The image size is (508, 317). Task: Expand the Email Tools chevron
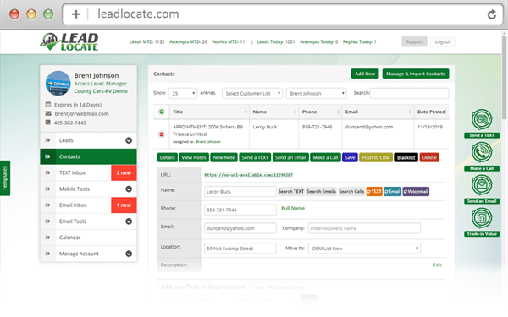tap(129, 221)
